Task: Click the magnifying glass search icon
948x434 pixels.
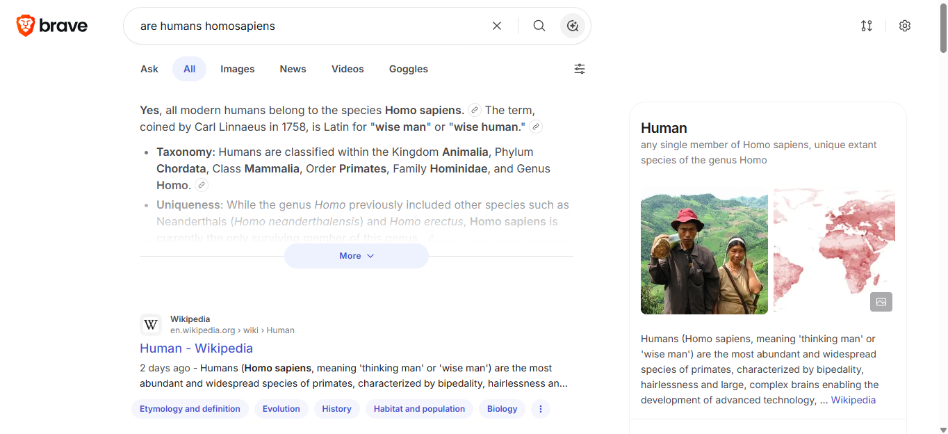Action: (x=539, y=26)
